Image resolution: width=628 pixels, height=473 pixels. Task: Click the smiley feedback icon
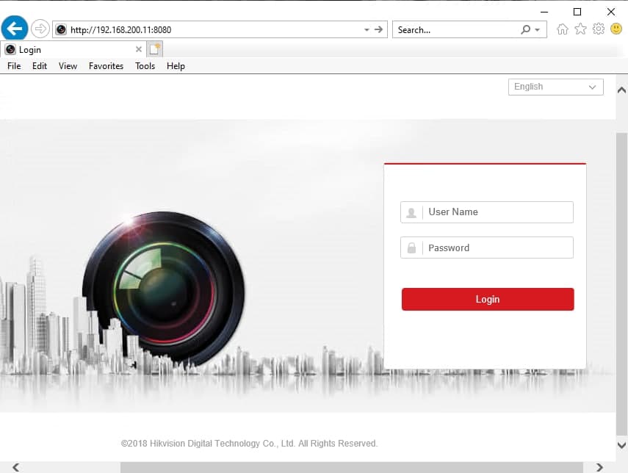616,29
